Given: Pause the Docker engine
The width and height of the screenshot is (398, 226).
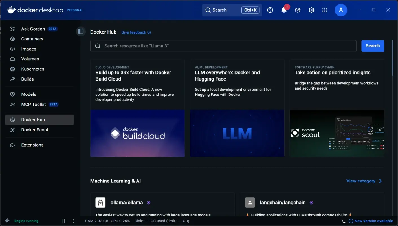Looking at the screenshot, I should coord(63,221).
